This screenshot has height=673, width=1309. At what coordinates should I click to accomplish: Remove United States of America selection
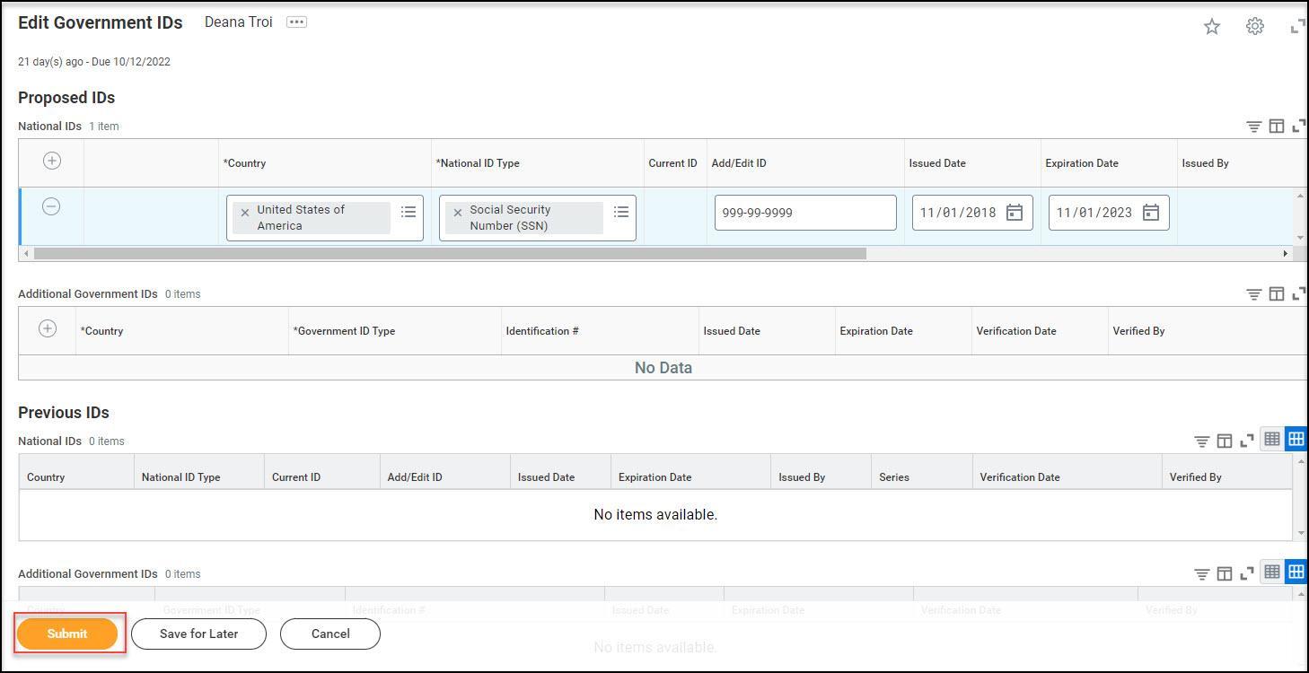coord(245,213)
